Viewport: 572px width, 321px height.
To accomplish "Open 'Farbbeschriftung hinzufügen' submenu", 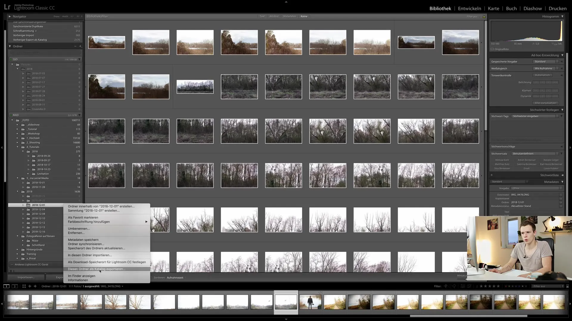I will pyautogui.click(x=107, y=222).
